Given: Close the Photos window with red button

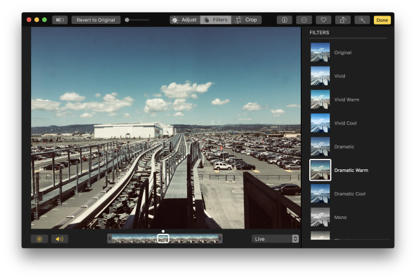Looking at the screenshot, I should point(29,20).
